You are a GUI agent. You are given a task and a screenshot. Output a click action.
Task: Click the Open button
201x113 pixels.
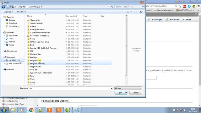pos(120,93)
